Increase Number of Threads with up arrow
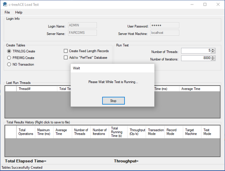This screenshot has height=171, width=225. click(213, 49)
